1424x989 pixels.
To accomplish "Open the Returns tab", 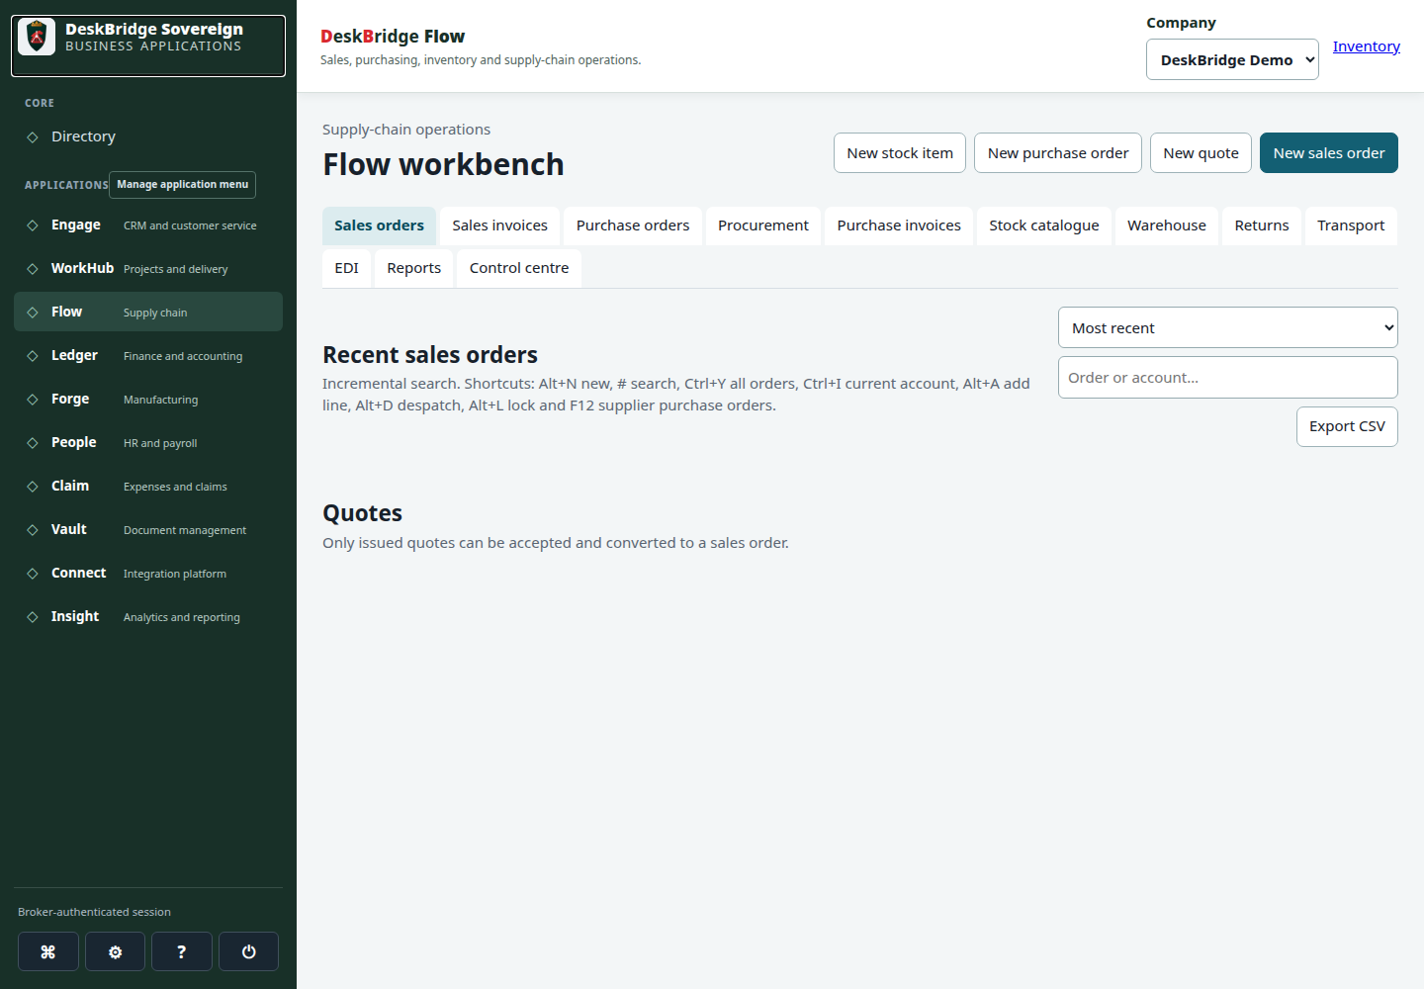I will 1262,225.
